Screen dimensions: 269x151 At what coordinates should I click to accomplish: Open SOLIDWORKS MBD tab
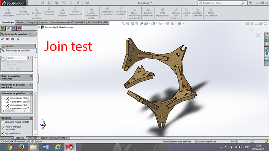pos(98,22)
